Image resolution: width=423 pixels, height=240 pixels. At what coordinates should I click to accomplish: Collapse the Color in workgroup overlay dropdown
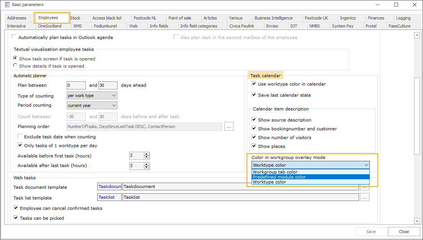point(366,165)
